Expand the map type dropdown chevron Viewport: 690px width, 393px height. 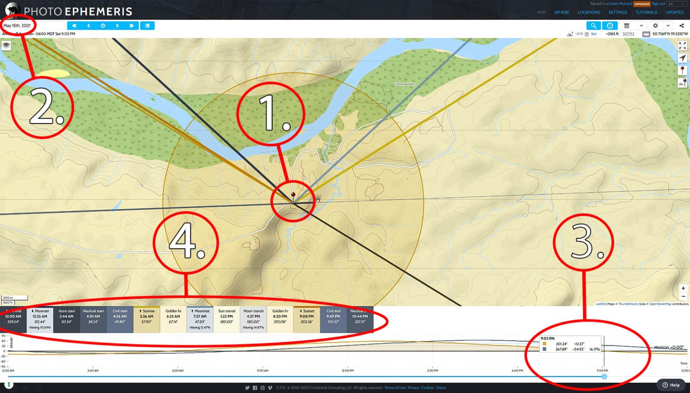click(641, 26)
